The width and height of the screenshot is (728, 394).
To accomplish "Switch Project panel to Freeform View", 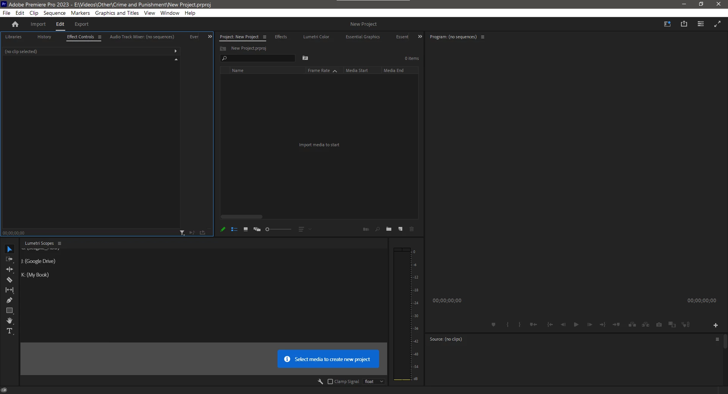I will pos(257,229).
